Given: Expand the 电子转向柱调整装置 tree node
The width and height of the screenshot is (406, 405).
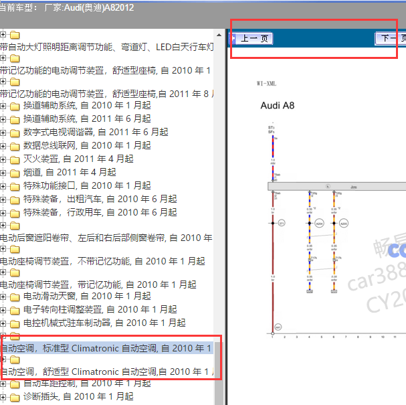Looking at the screenshot, I should point(3,311).
